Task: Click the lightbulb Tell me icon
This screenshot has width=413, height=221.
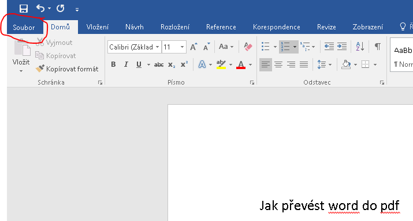Action: coord(403,26)
